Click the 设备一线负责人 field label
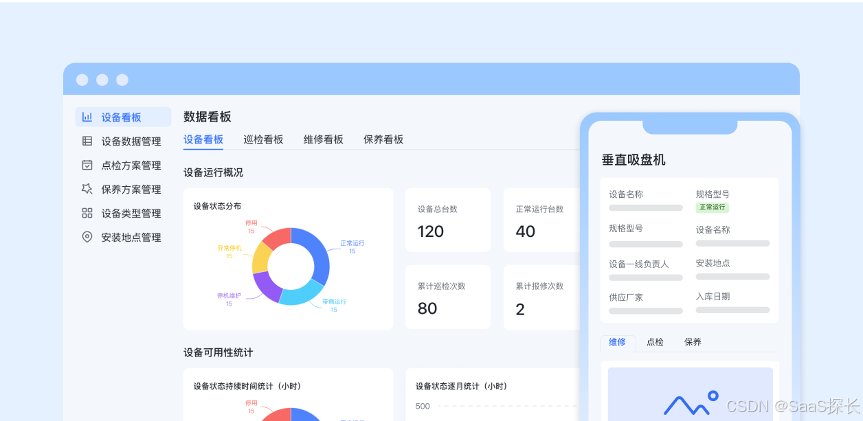Screen dimensions: 863x421 (x=638, y=264)
